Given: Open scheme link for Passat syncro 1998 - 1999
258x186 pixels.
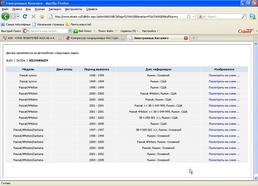Looking at the screenshot, I should [224, 76].
